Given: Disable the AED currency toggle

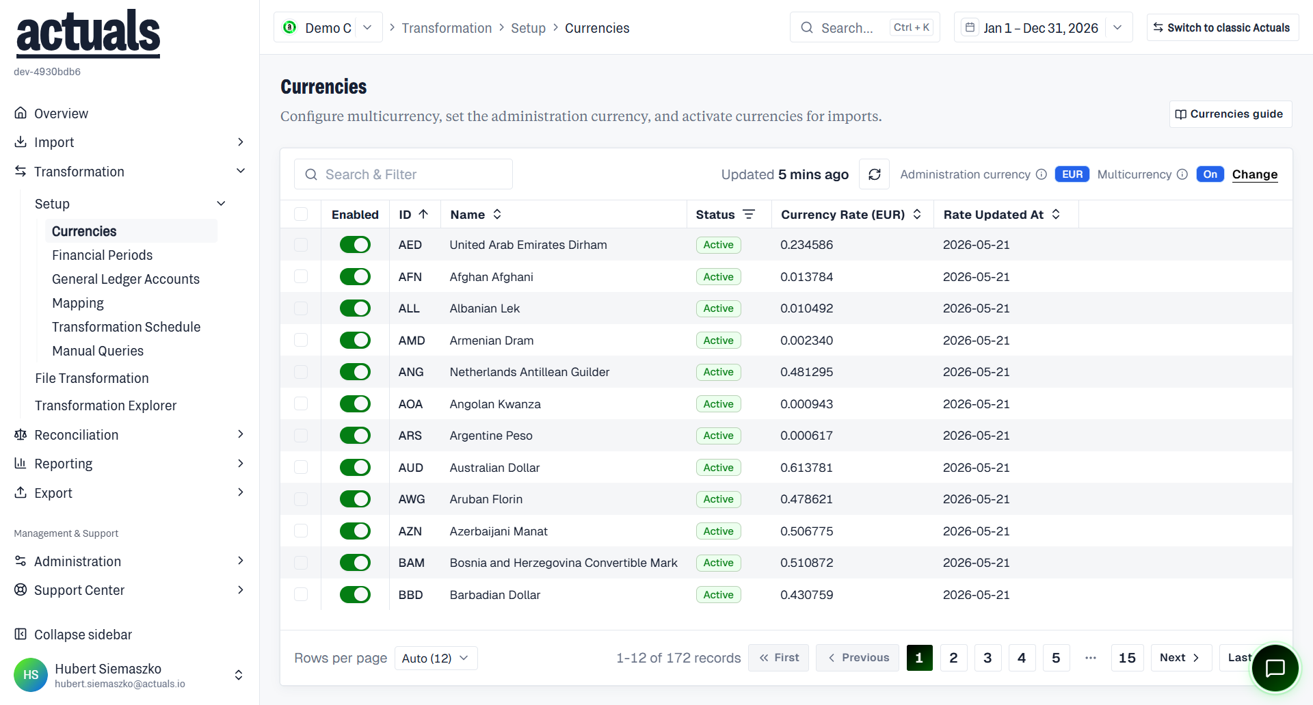Looking at the screenshot, I should pos(355,245).
